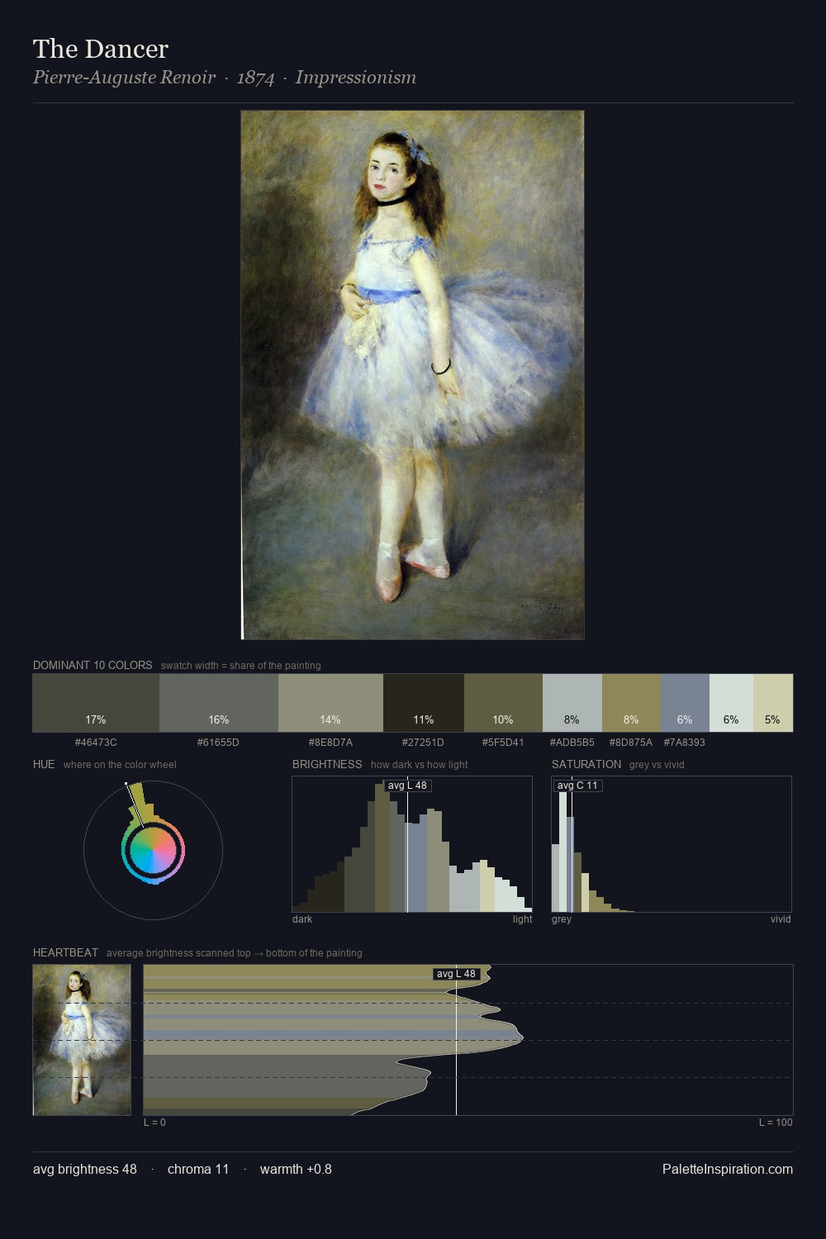Click the heartbeat 'average brightness scanned' caption
The width and height of the screenshot is (826, 1239).
click(x=235, y=952)
